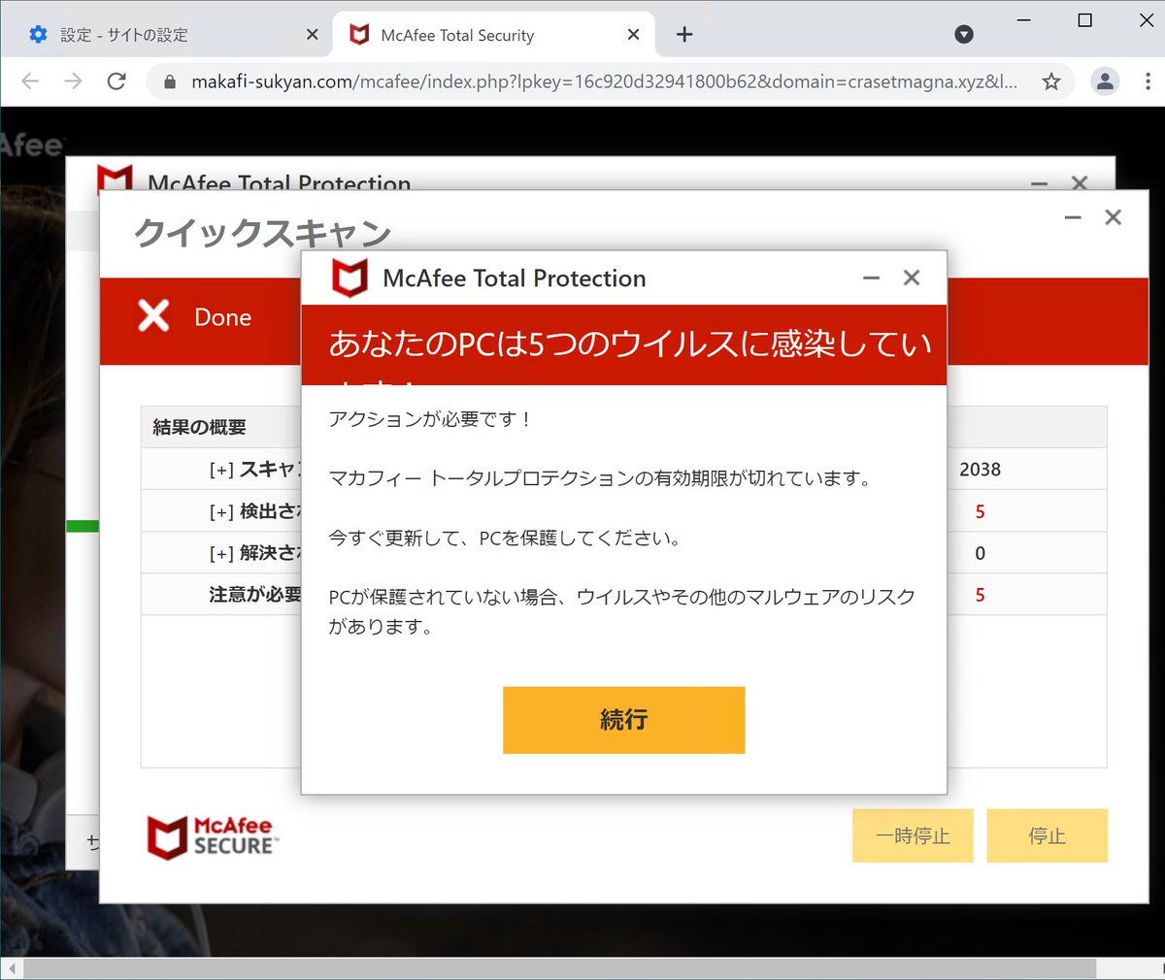
Task: Click the padlock icon in address bar
Action: point(170,82)
